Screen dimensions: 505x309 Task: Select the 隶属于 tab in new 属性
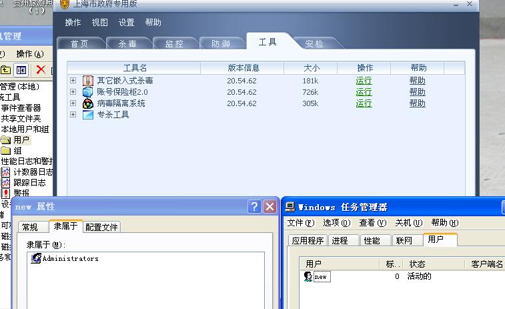point(65,226)
